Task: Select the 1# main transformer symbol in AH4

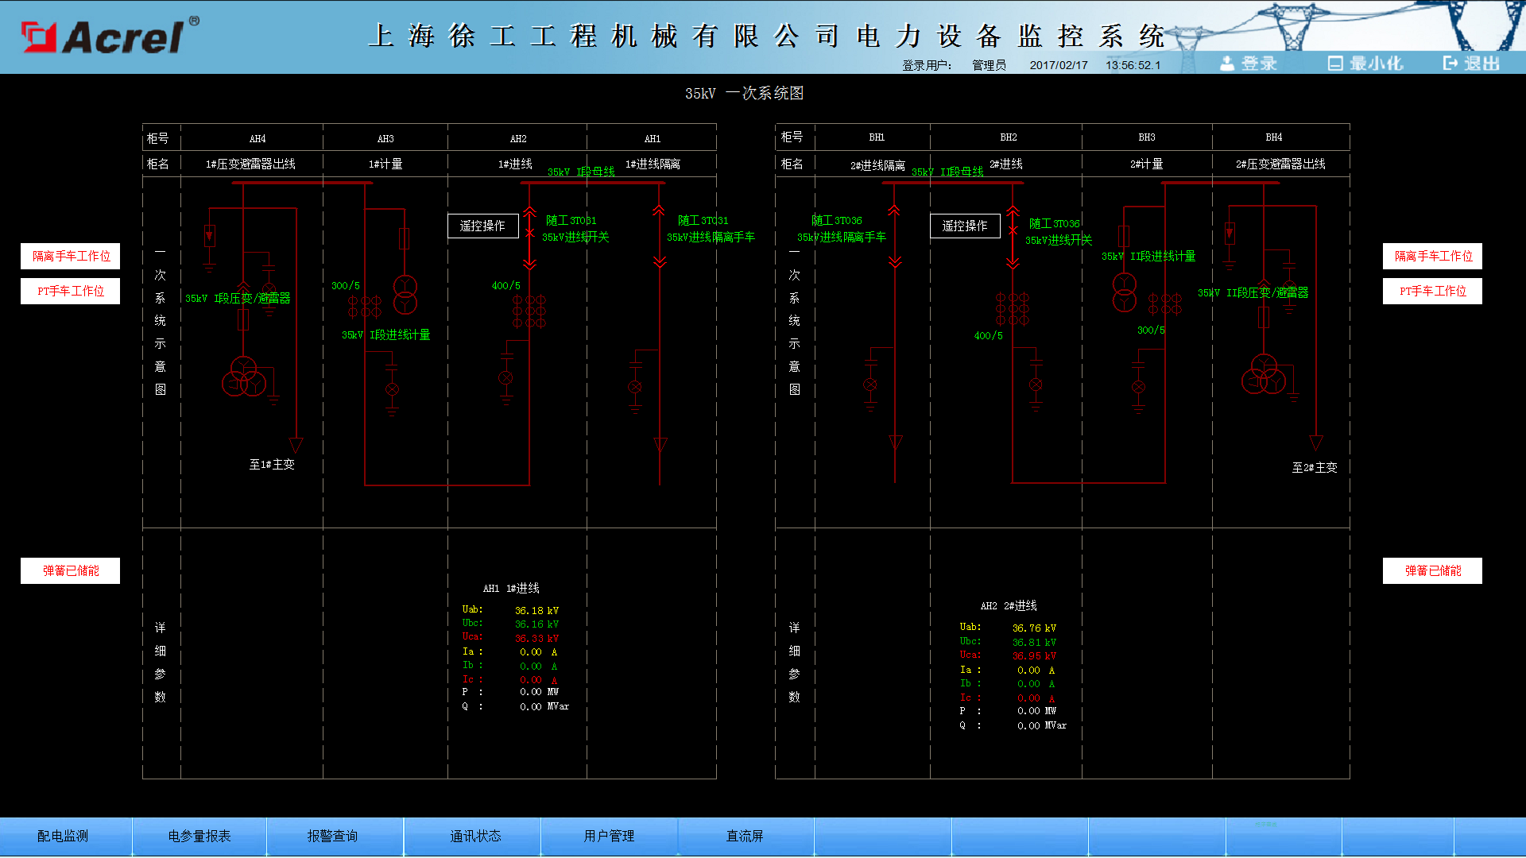Action: pos(243,377)
